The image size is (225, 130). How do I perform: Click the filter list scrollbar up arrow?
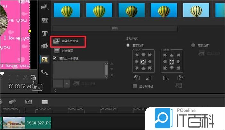pyautogui.click(x=106, y=63)
